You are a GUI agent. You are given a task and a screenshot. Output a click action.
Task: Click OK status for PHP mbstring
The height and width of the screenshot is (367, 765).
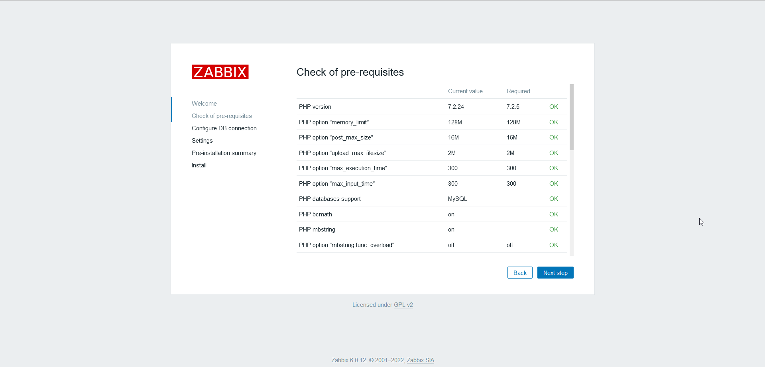point(554,230)
